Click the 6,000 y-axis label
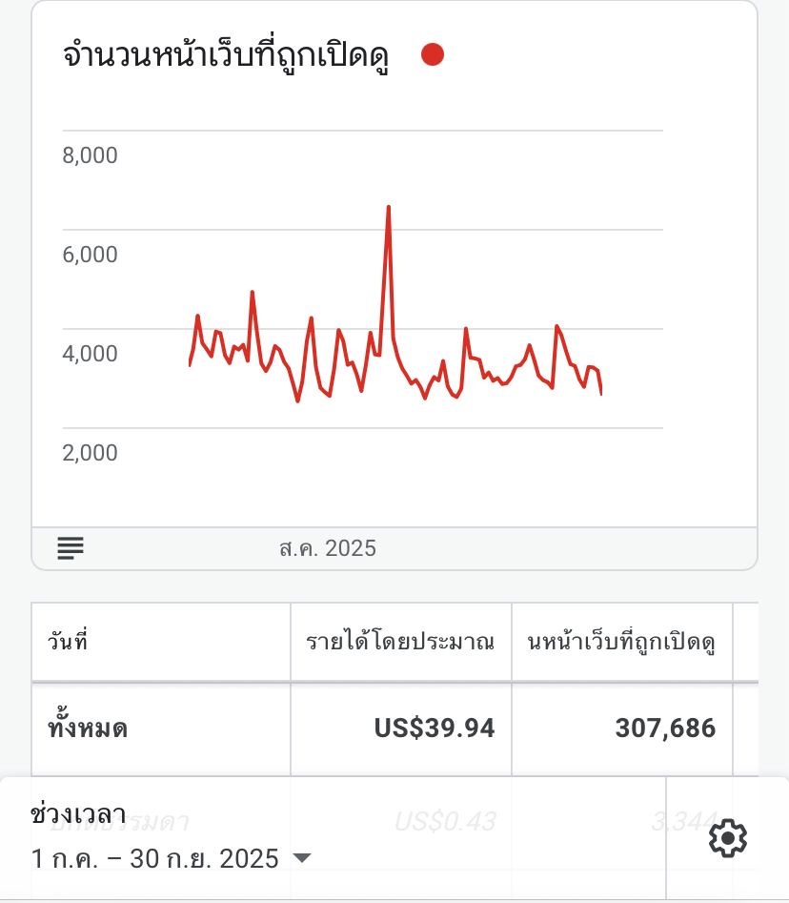Image resolution: width=789 pixels, height=903 pixels. click(91, 254)
